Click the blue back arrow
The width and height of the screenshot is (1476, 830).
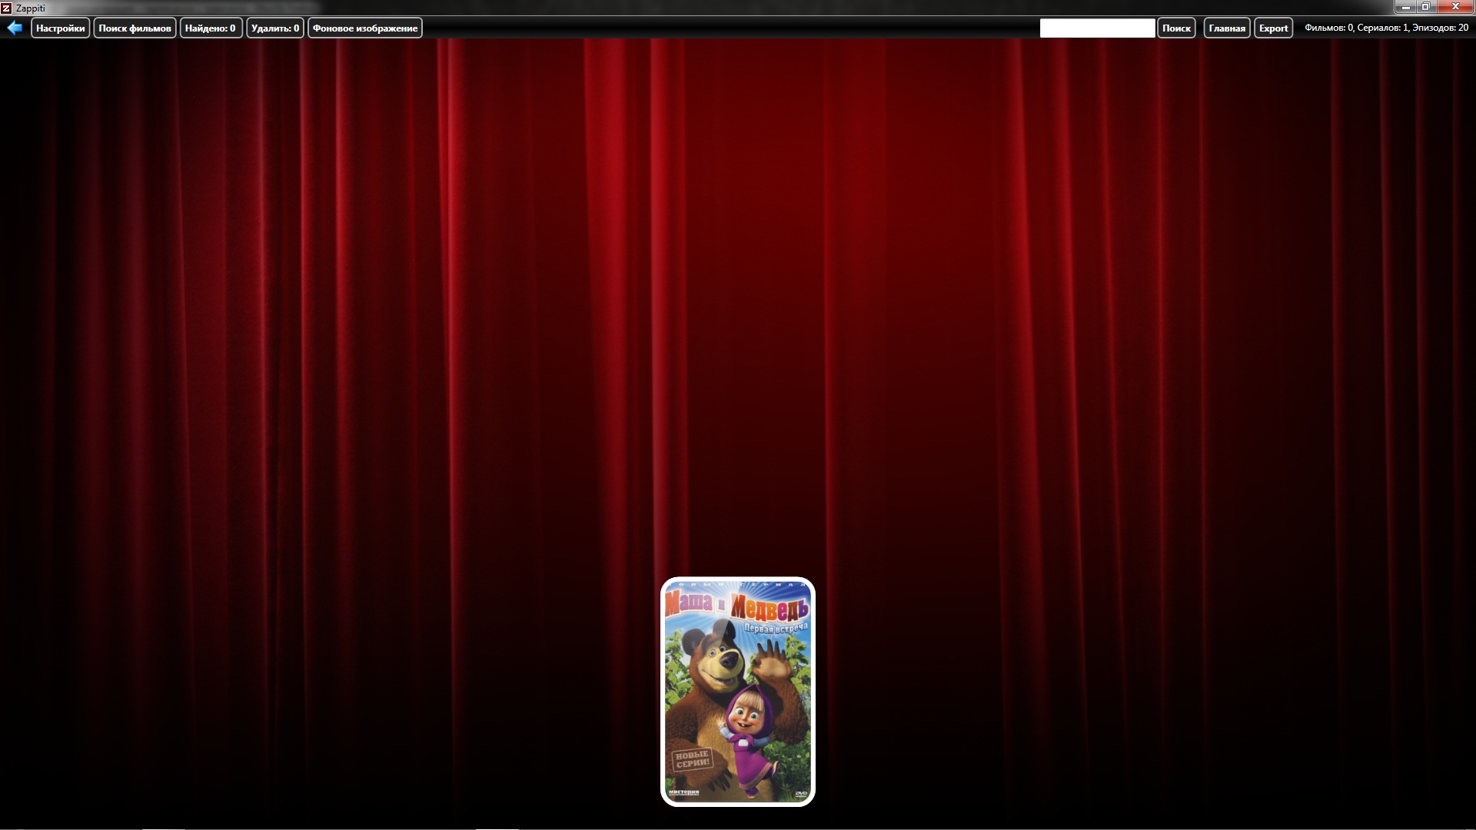(15, 28)
